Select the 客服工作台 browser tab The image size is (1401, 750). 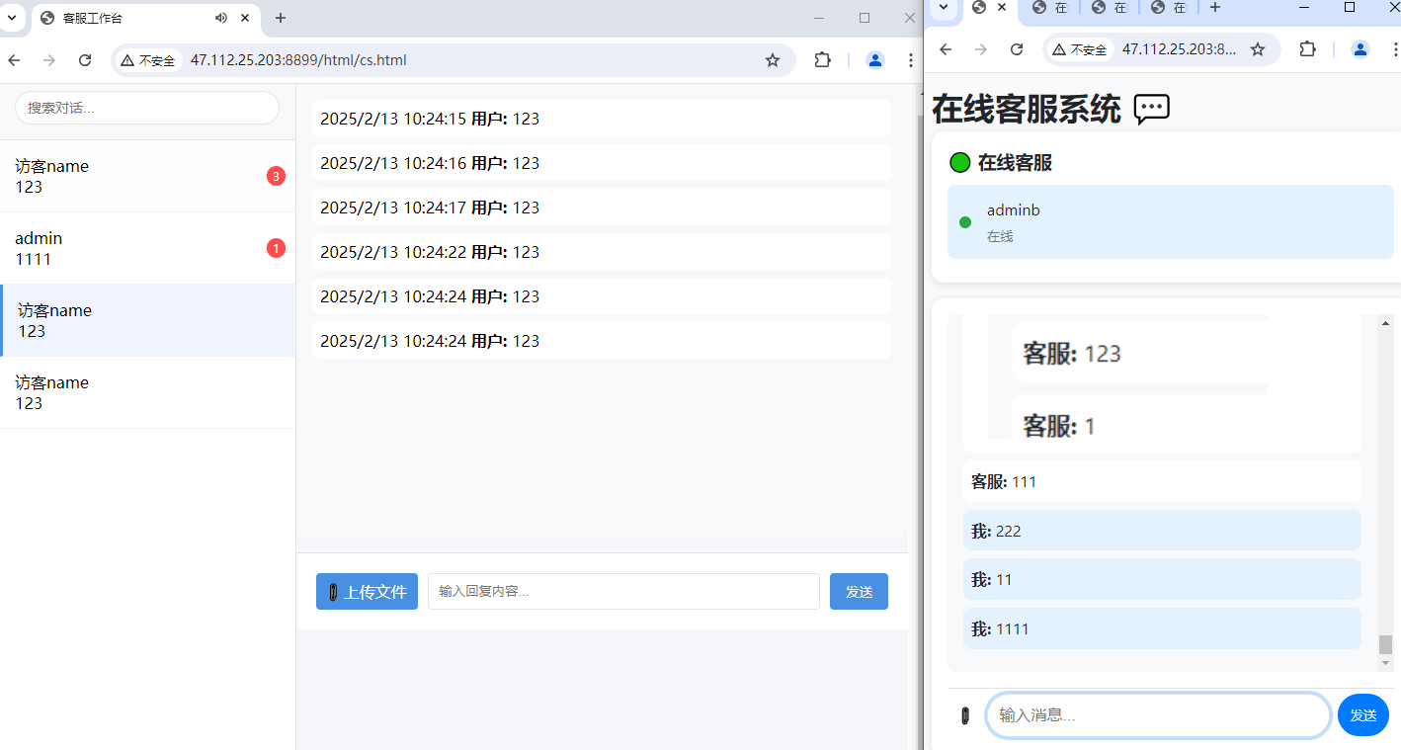click(x=146, y=18)
